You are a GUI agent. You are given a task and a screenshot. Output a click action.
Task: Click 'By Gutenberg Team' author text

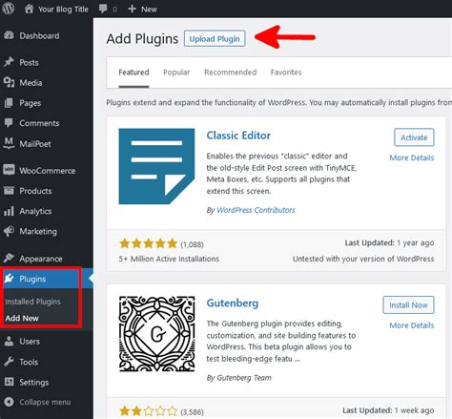239,378
